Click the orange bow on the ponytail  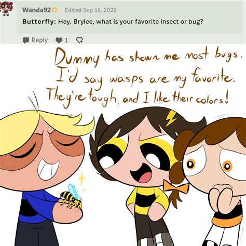[176, 187]
